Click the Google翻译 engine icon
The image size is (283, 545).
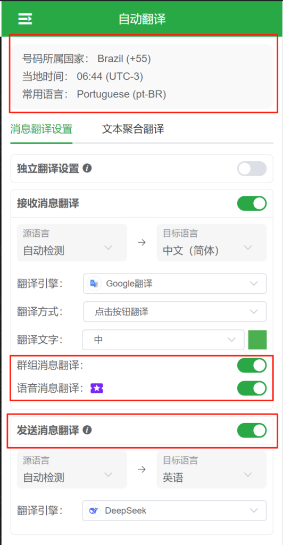click(x=94, y=284)
